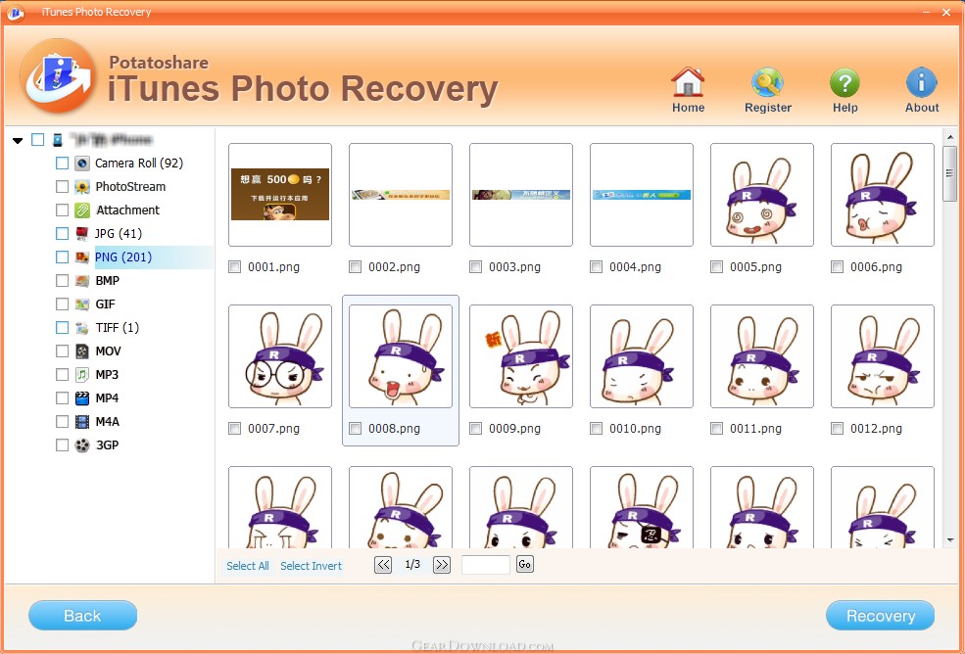Click the Camera Roll icon in sidebar
965x654 pixels.
click(82, 163)
